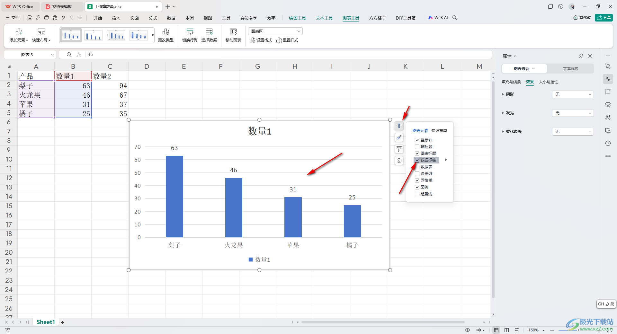Viewport: 617px width, 334px height.
Task: Expand the chart styles gallery arrow
Action: coord(153,35)
